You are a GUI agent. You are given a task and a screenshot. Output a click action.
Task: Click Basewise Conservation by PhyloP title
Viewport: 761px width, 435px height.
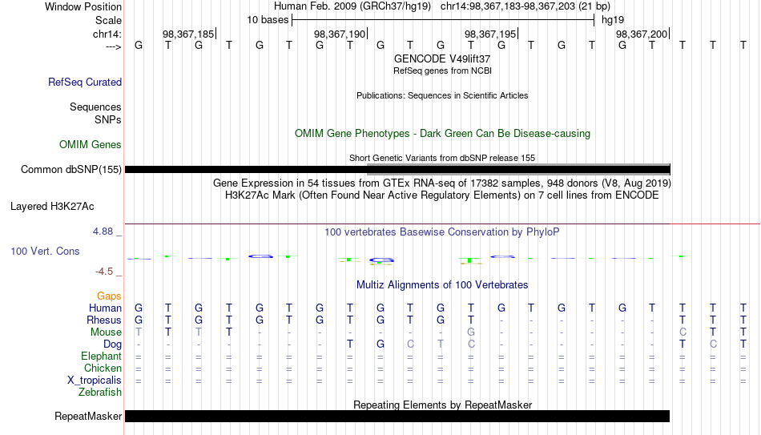click(x=442, y=232)
